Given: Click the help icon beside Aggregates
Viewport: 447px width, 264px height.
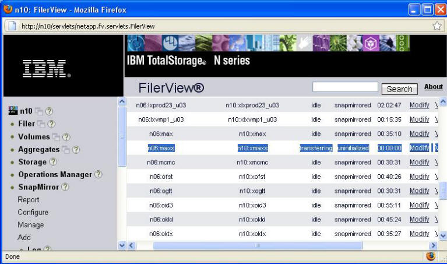Looking at the screenshot, I should pos(76,150).
